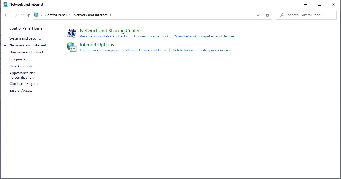Close the Network and Internet window
Screen dimensions: 341x179
[333, 4]
